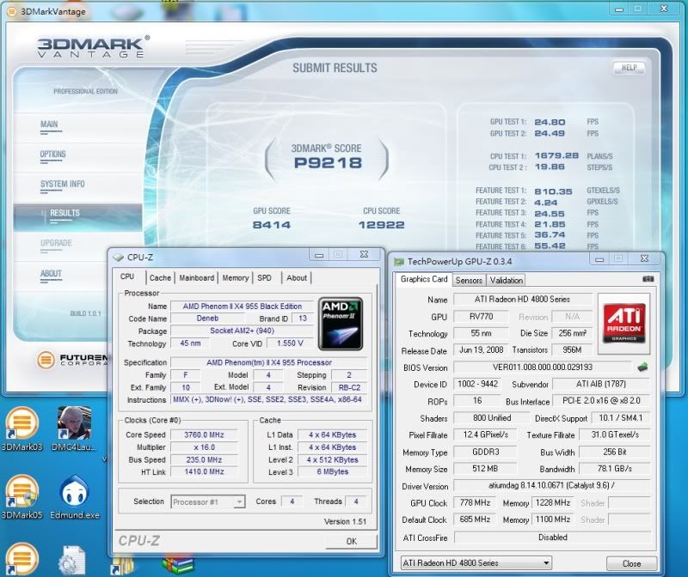Click the GPU score 8414

tap(272, 225)
